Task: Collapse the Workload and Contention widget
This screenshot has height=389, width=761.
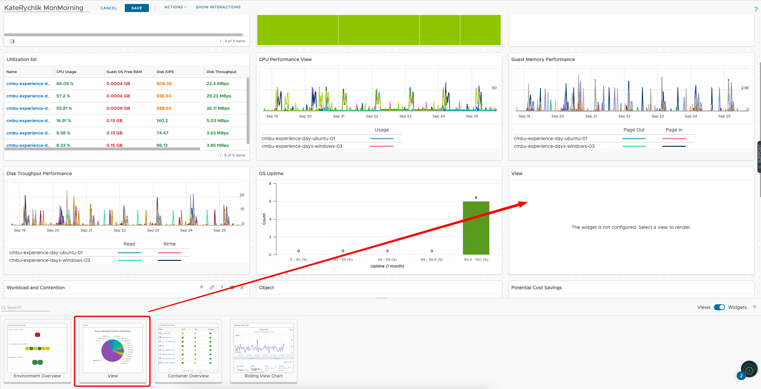Action: [x=202, y=287]
